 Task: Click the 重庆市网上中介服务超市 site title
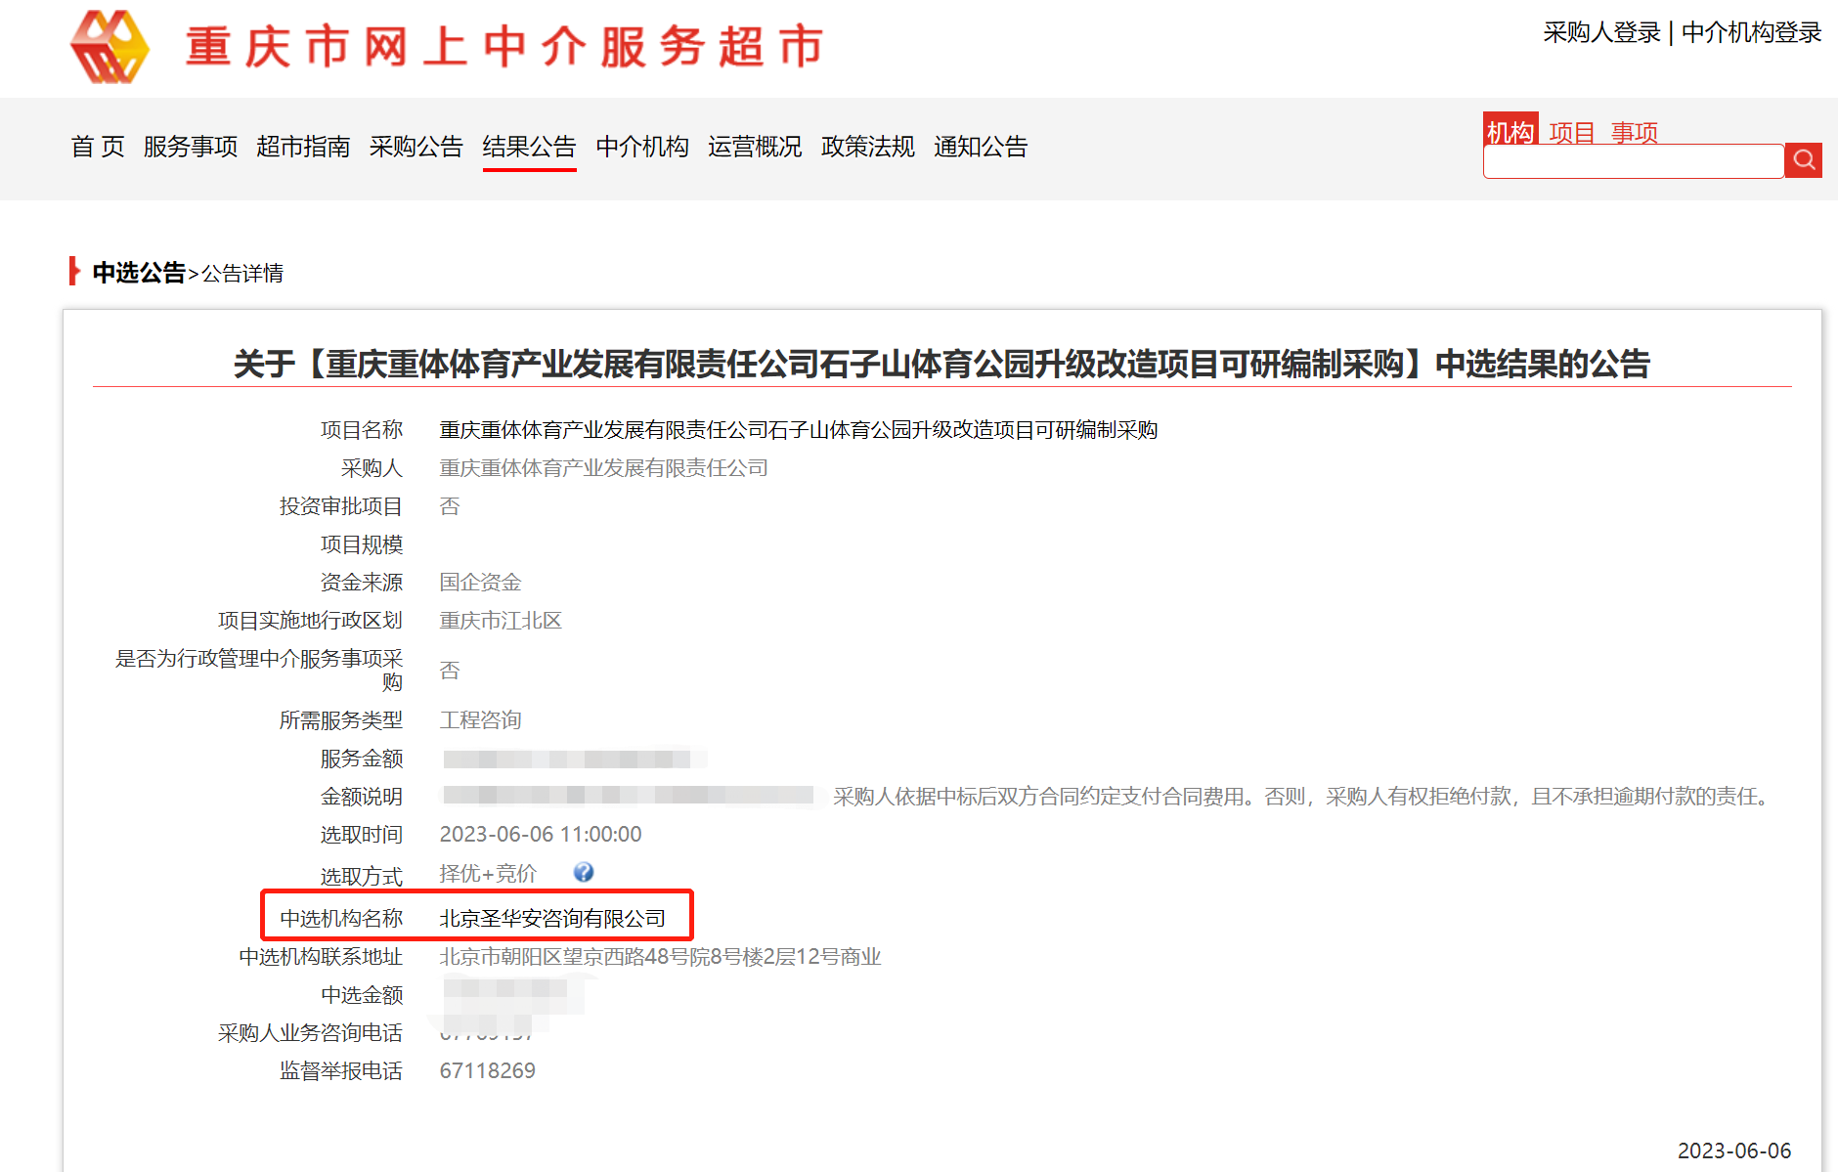[504, 47]
